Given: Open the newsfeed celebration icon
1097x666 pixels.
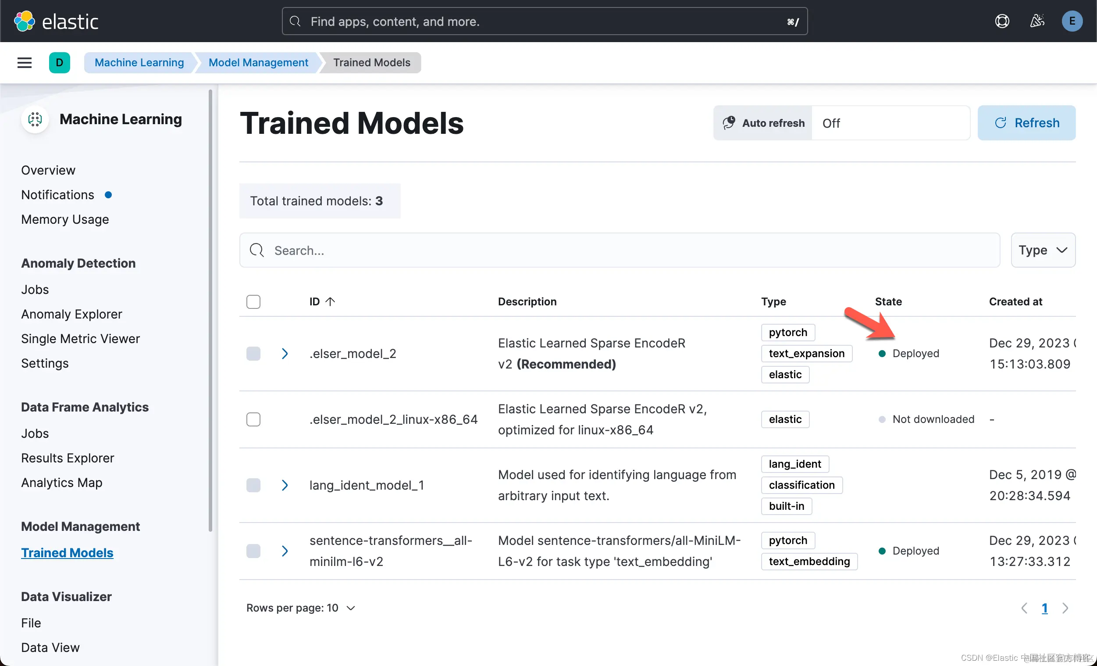Looking at the screenshot, I should click(x=1037, y=21).
